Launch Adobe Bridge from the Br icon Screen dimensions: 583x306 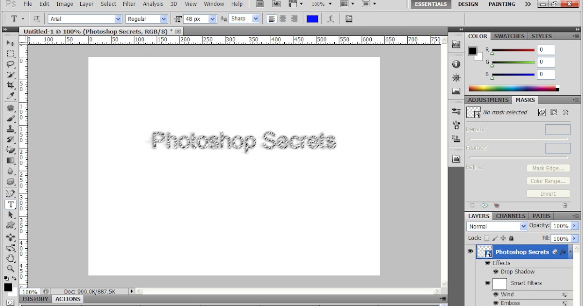coord(260,4)
